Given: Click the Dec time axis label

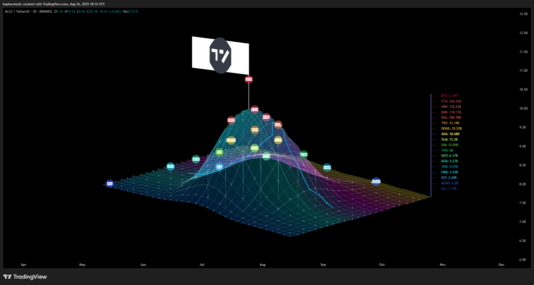Looking at the screenshot, I should (x=502, y=265).
